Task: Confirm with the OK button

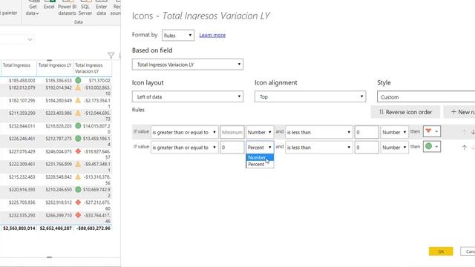Action: click(441, 251)
